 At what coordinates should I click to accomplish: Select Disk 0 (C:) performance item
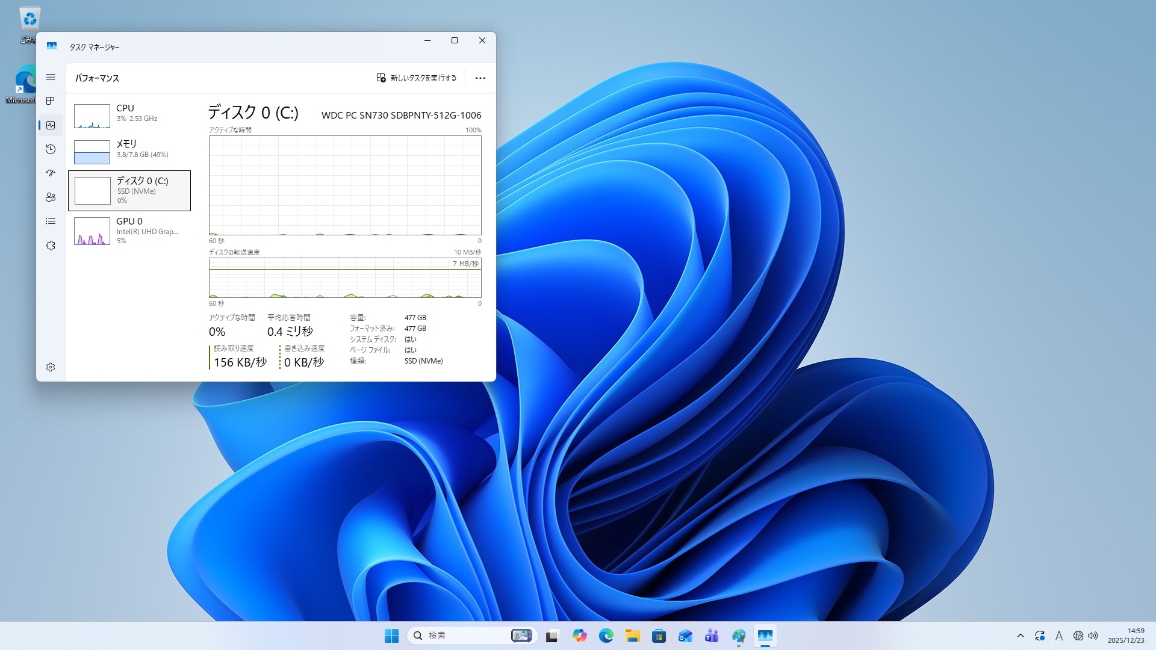click(x=129, y=190)
